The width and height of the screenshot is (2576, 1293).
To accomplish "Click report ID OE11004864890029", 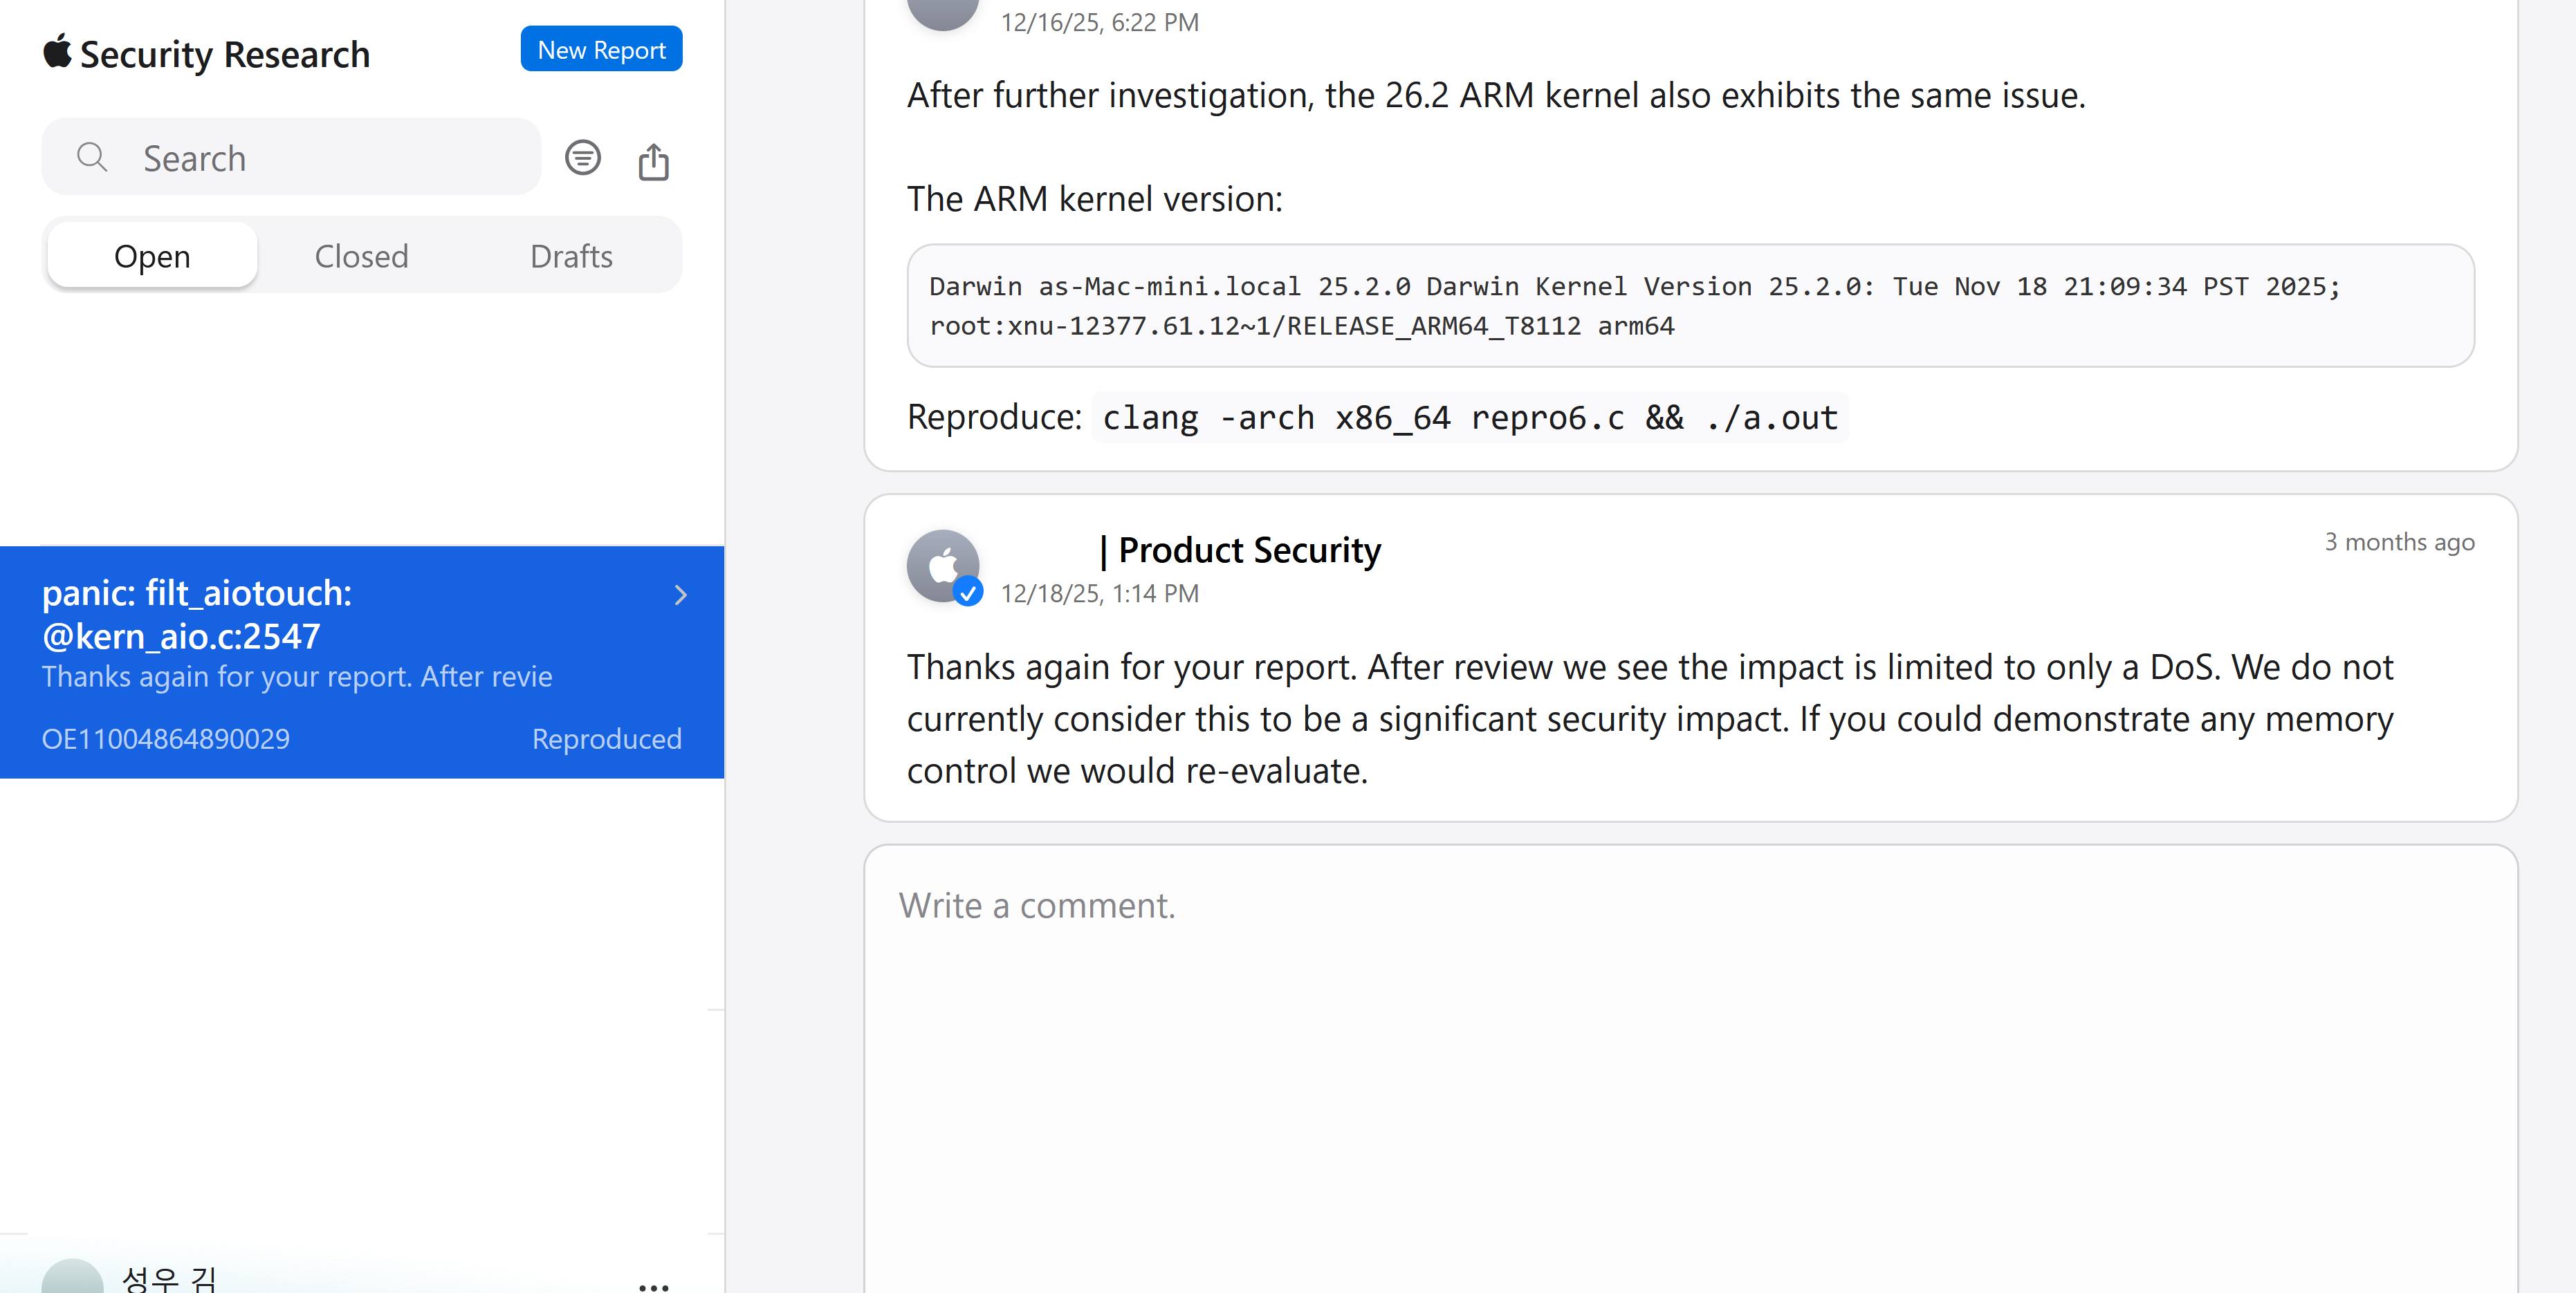I will point(166,738).
